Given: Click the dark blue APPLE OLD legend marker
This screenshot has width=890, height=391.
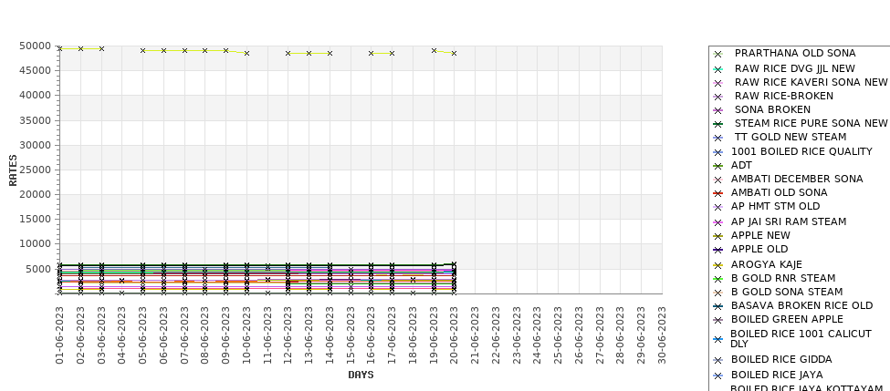Looking at the screenshot, I should coord(718,250).
